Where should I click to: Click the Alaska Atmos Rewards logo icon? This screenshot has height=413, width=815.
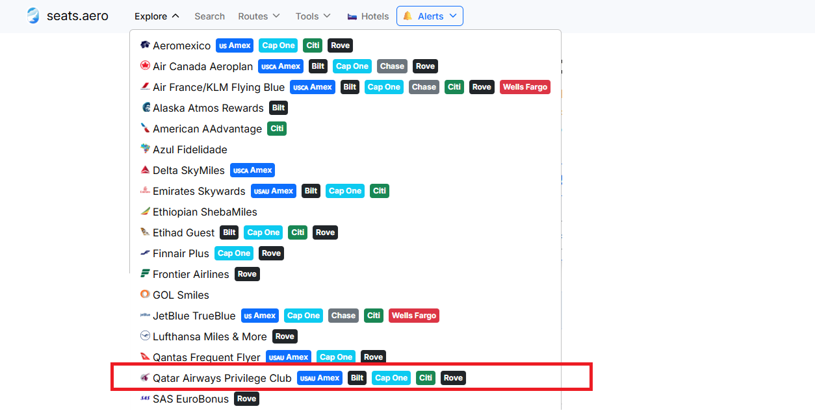click(x=145, y=107)
